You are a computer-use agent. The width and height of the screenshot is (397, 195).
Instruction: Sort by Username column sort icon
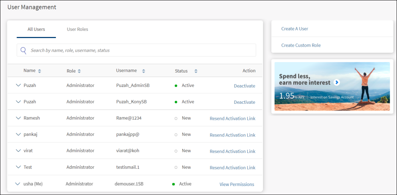click(143, 71)
